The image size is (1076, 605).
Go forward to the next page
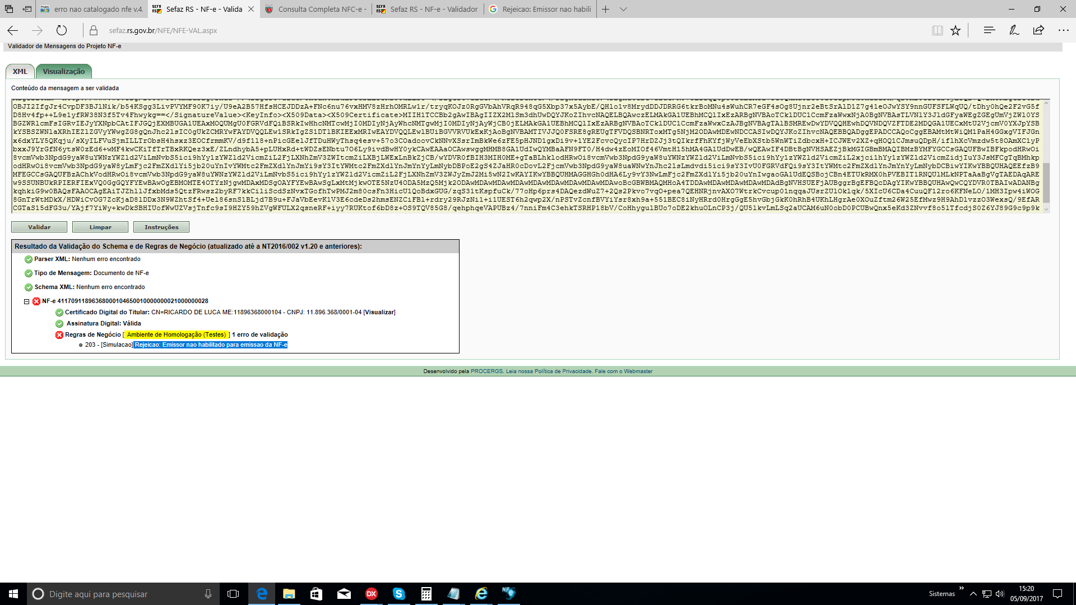coord(37,30)
